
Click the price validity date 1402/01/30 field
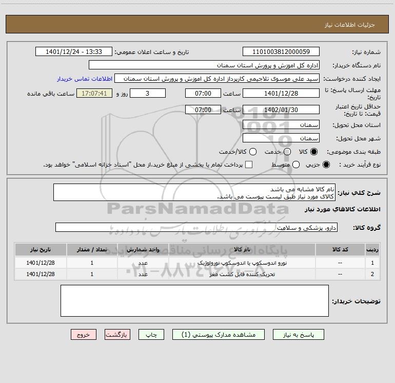[x=281, y=110]
